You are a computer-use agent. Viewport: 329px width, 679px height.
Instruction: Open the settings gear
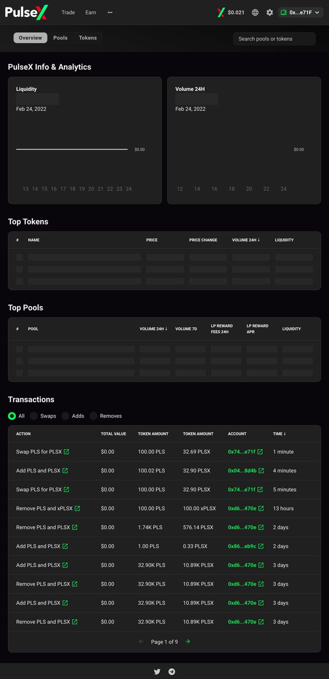270,12
